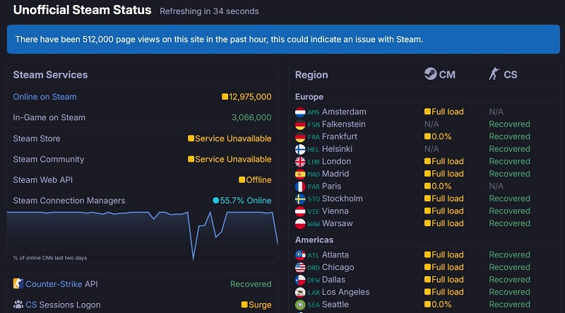Click the Spain flag beside Madrid
Viewport: 565px width, 313px height.
[300, 174]
